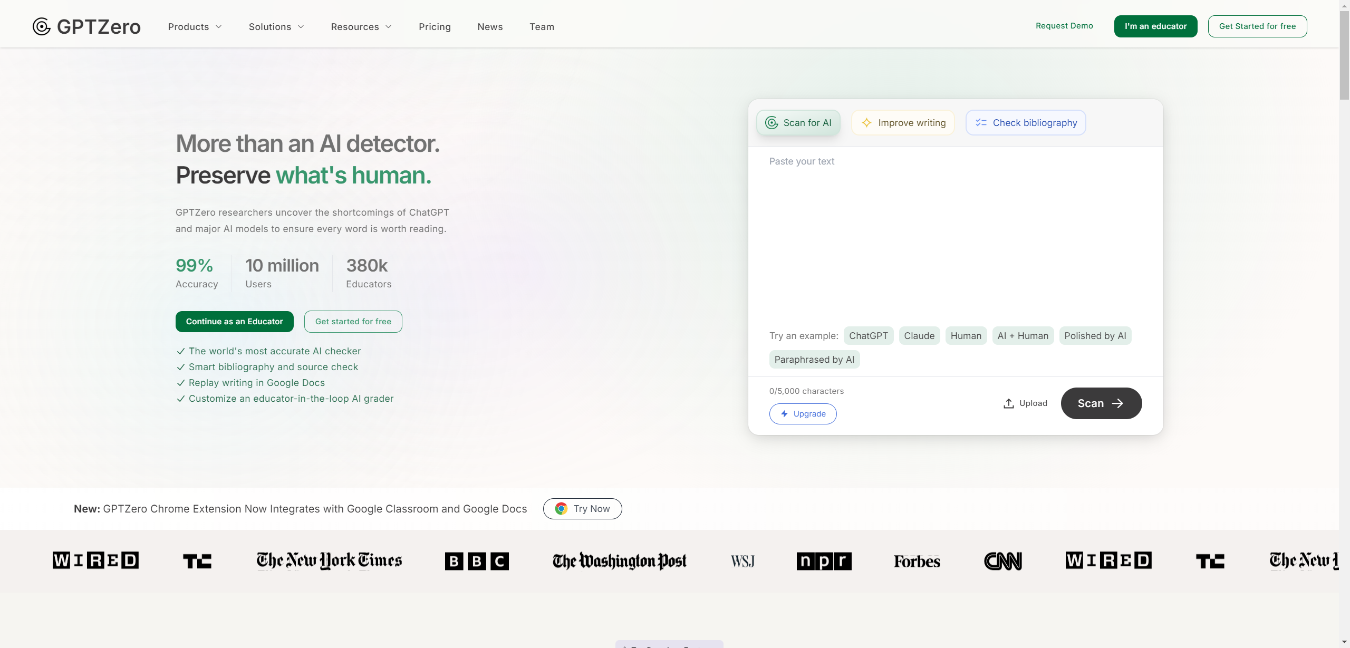
Task: Click the Upgrade button
Action: coord(803,414)
